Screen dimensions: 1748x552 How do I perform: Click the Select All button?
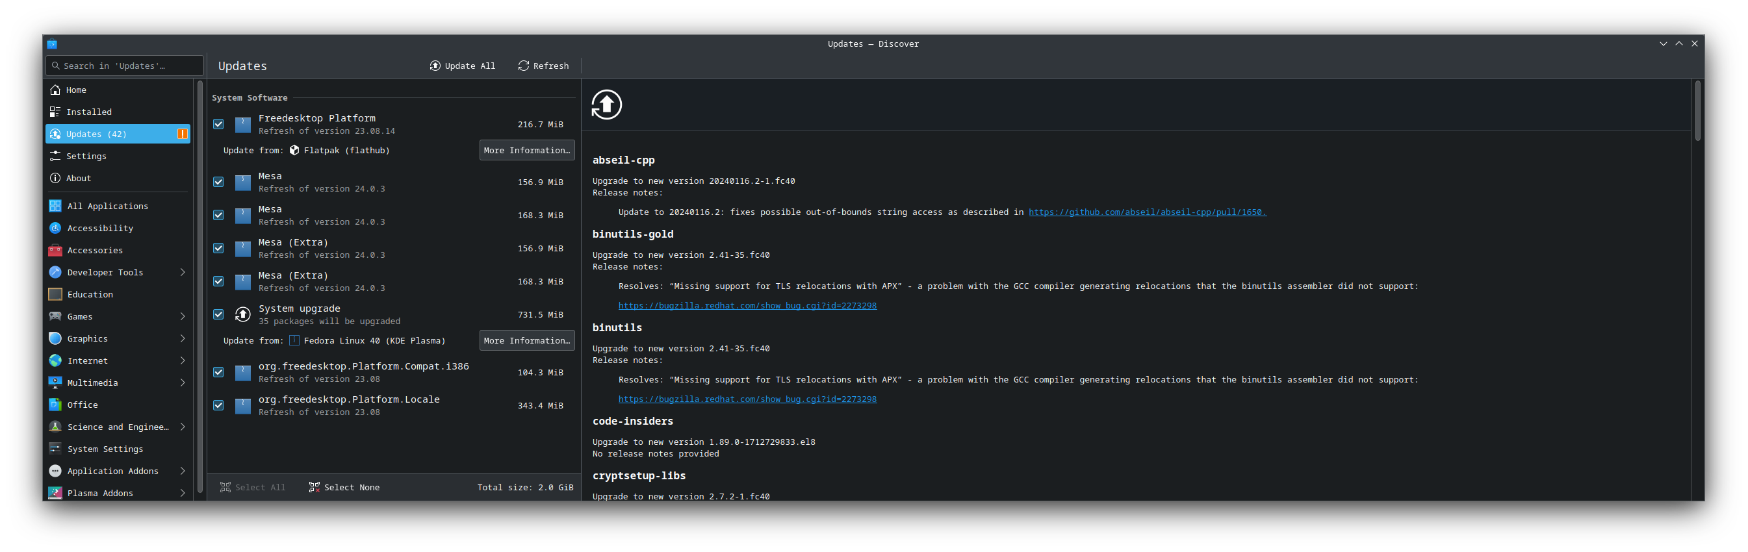pos(253,487)
